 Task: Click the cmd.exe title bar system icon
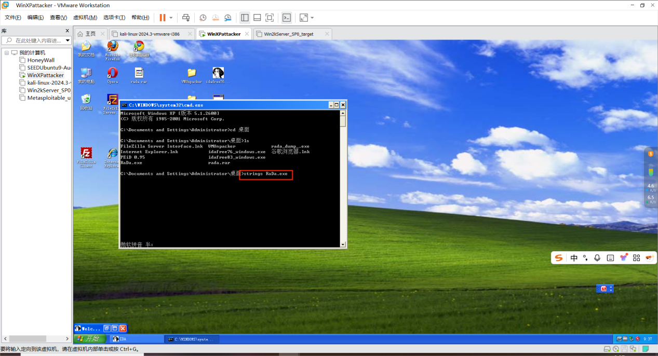pyautogui.click(x=125, y=105)
